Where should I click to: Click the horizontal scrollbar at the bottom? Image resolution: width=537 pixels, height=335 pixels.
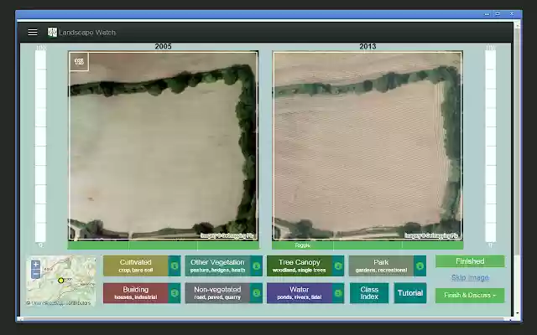(x=263, y=319)
